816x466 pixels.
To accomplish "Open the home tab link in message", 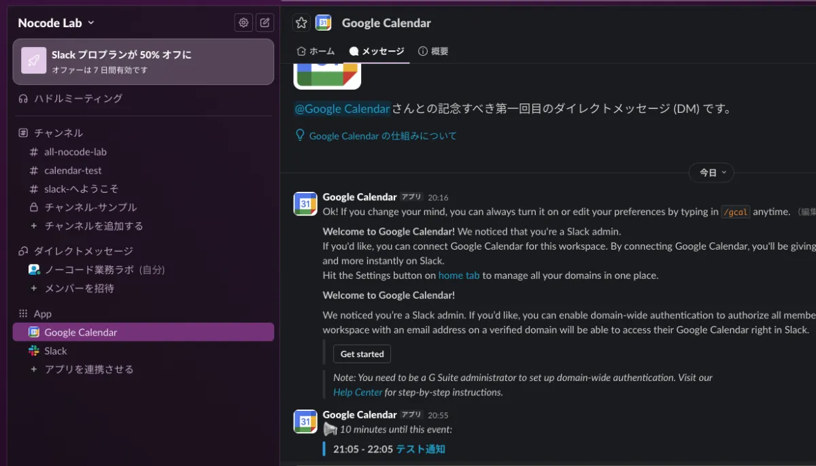I will point(459,276).
